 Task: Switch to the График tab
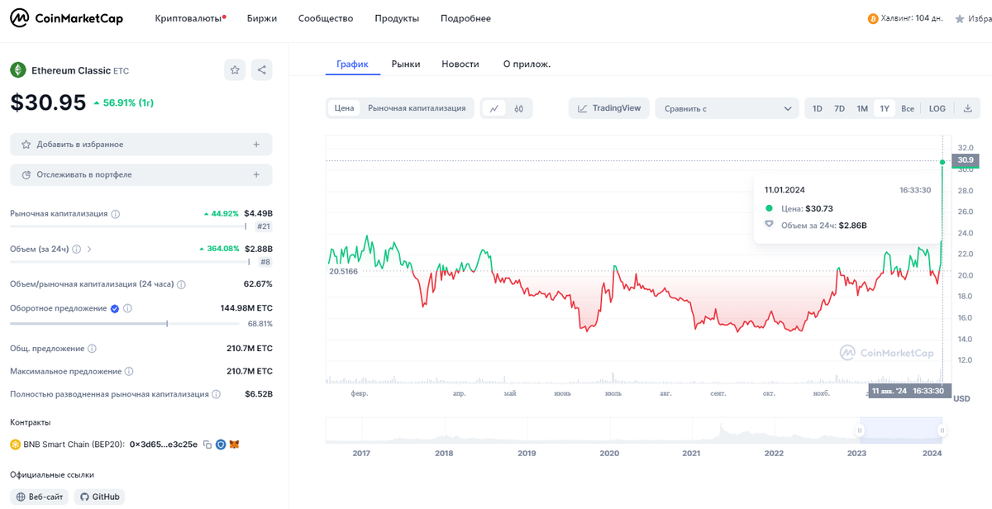tap(353, 64)
